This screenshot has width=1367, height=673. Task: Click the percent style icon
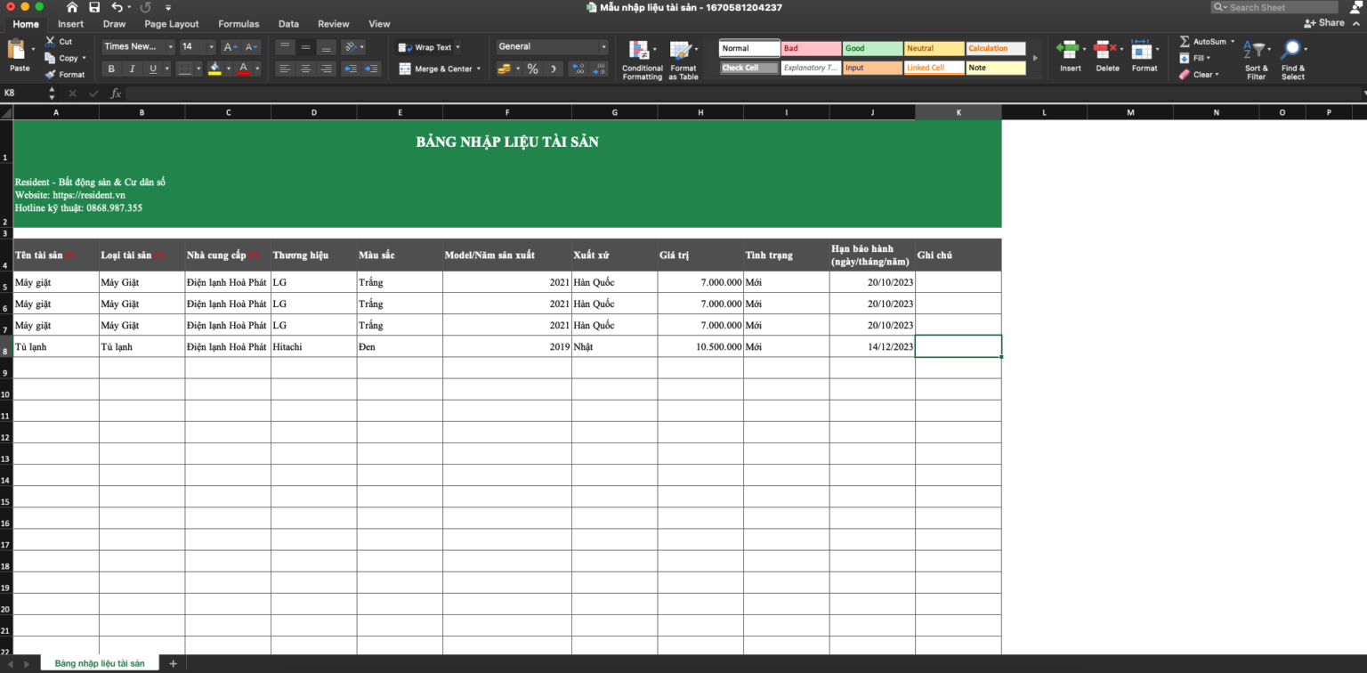click(532, 69)
